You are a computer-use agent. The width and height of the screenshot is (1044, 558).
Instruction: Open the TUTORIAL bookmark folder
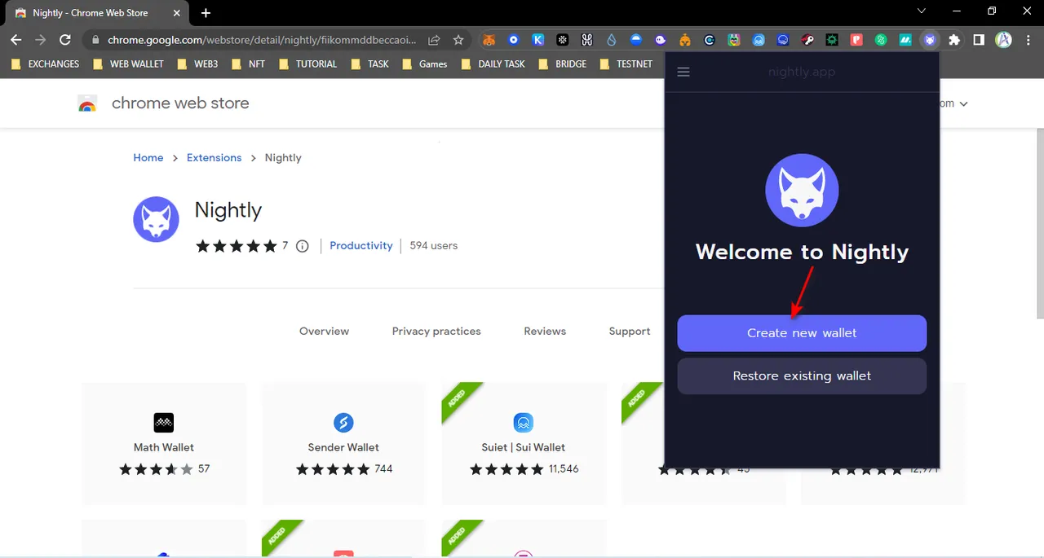pyautogui.click(x=307, y=64)
